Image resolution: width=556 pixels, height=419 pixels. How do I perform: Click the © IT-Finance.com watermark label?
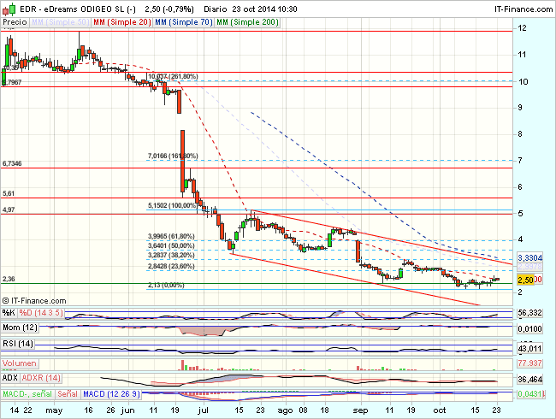pos(34,301)
